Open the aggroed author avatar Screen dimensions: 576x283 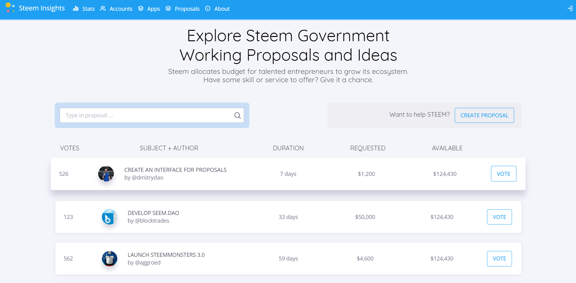(x=110, y=259)
